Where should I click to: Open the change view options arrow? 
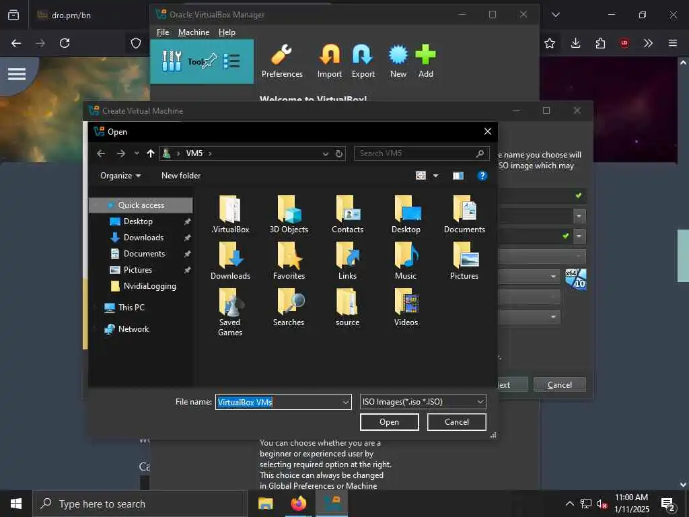(435, 176)
